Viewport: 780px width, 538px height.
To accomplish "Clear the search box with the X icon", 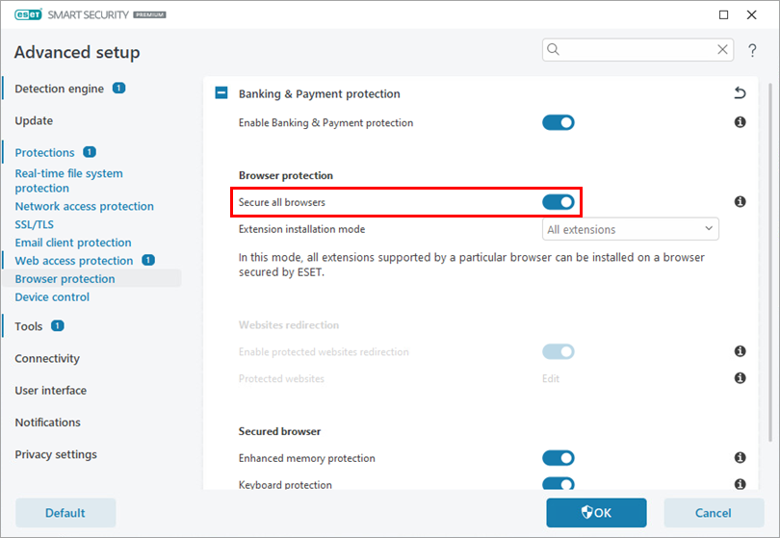I will [723, 50].
